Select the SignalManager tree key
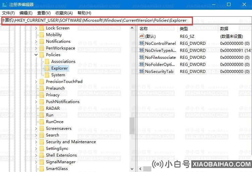Screen dimensions: 252x172 pyautogui.click(x=61, y=162)
